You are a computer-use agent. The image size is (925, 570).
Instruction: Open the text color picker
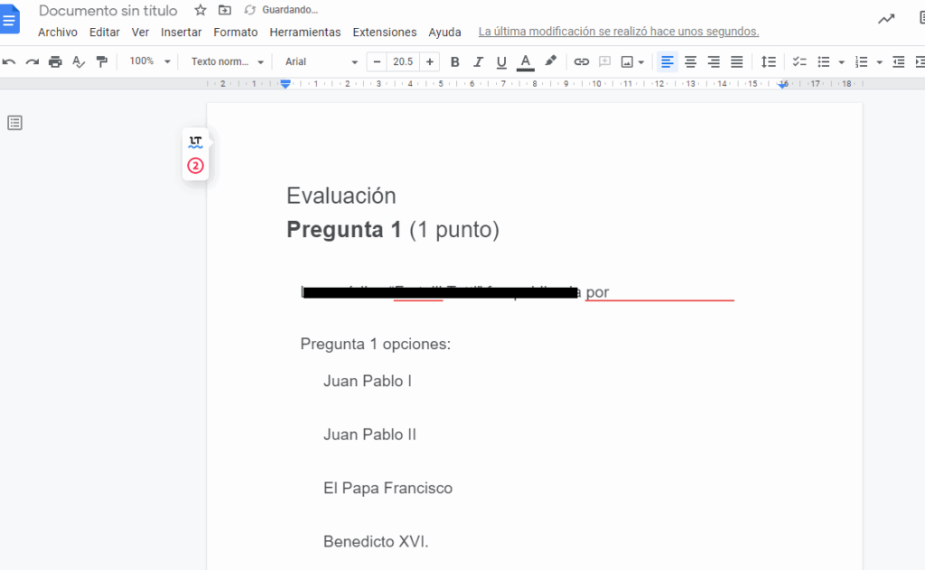click(526, 61)
